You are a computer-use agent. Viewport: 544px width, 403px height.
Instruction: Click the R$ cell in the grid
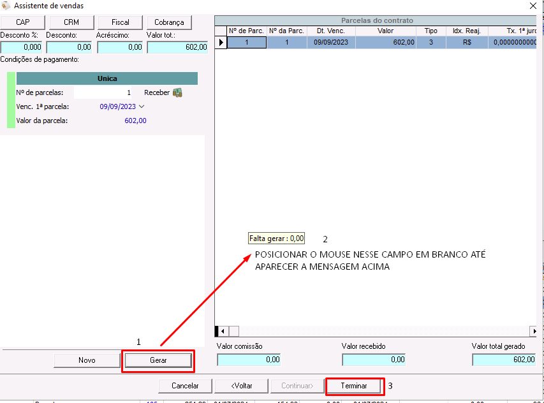pyautogui.click(x=467, y=42)
